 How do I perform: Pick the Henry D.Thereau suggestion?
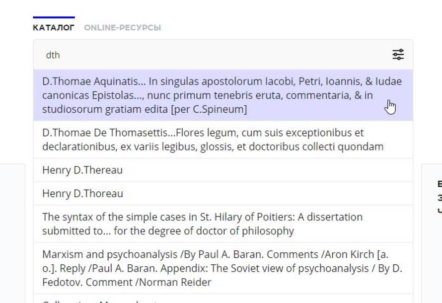(x=223, y=170)
